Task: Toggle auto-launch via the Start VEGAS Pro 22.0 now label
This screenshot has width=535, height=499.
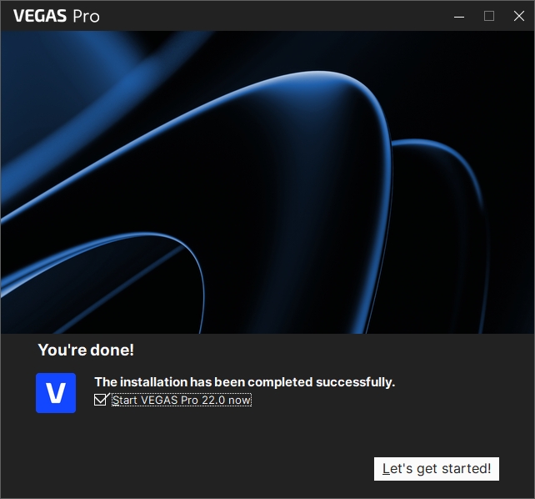Action: [x=181, y=401]
